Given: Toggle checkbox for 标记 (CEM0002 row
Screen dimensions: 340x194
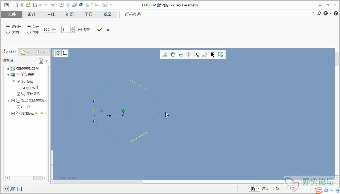Looking at the screenshot, I should 13,100.
